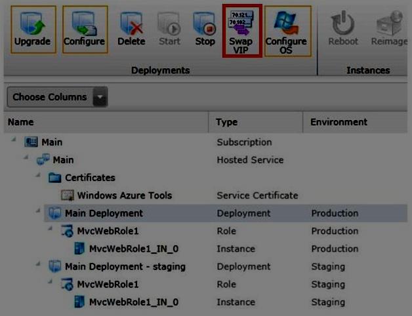The width and height of the screenshot is (412, 316).
Task: Click the Staging cell of staging deployment
Action: tap(328, 266)
